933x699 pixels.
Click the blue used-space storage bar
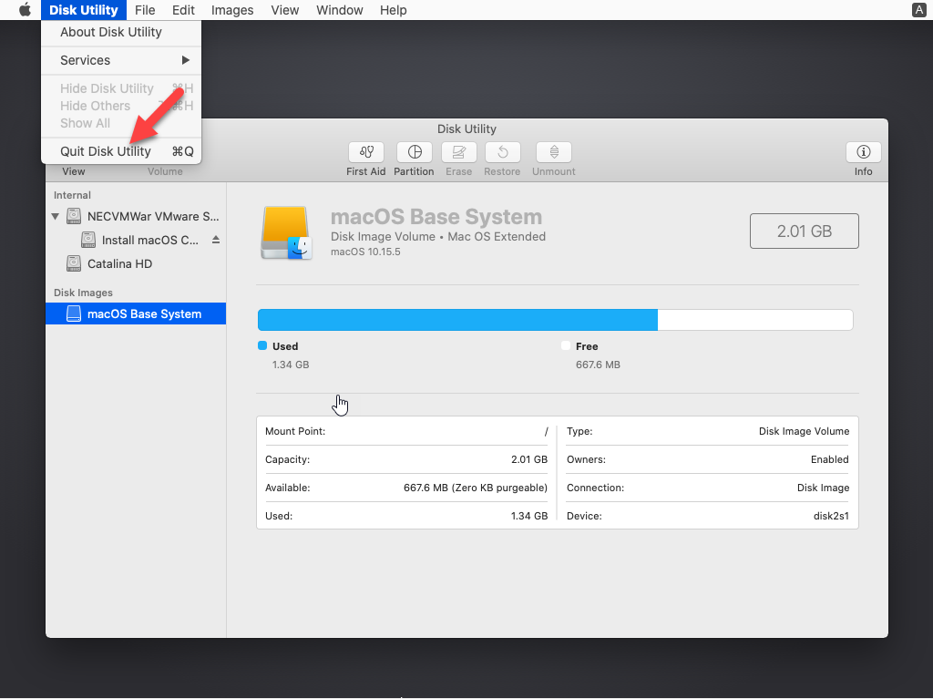457,320
